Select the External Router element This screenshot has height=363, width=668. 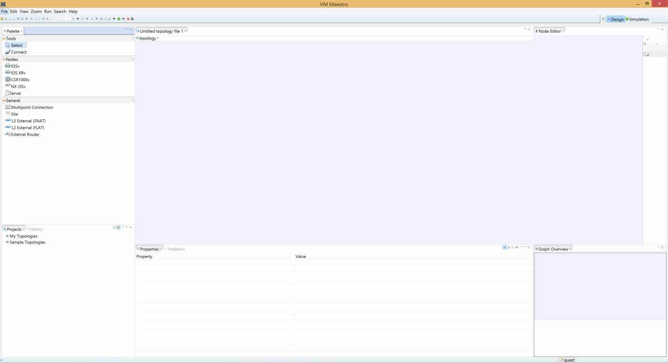click(22, 135)
